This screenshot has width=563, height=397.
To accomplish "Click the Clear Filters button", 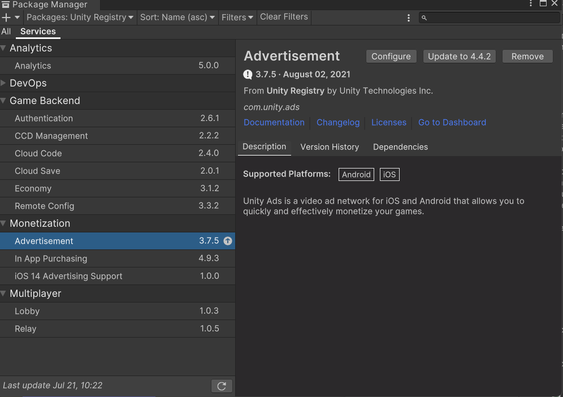I will click(284, 17).
